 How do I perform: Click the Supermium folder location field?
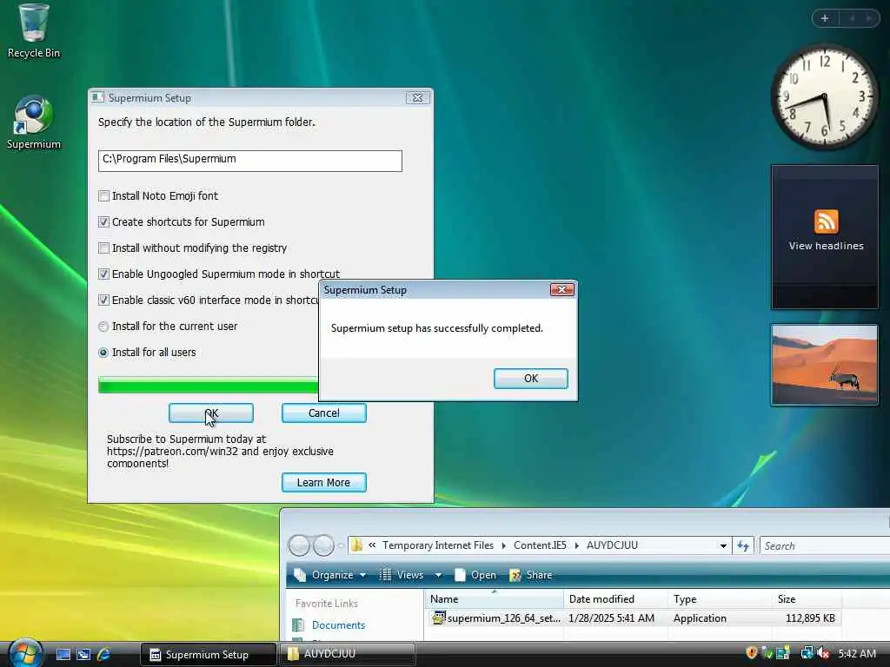point(249,161)
